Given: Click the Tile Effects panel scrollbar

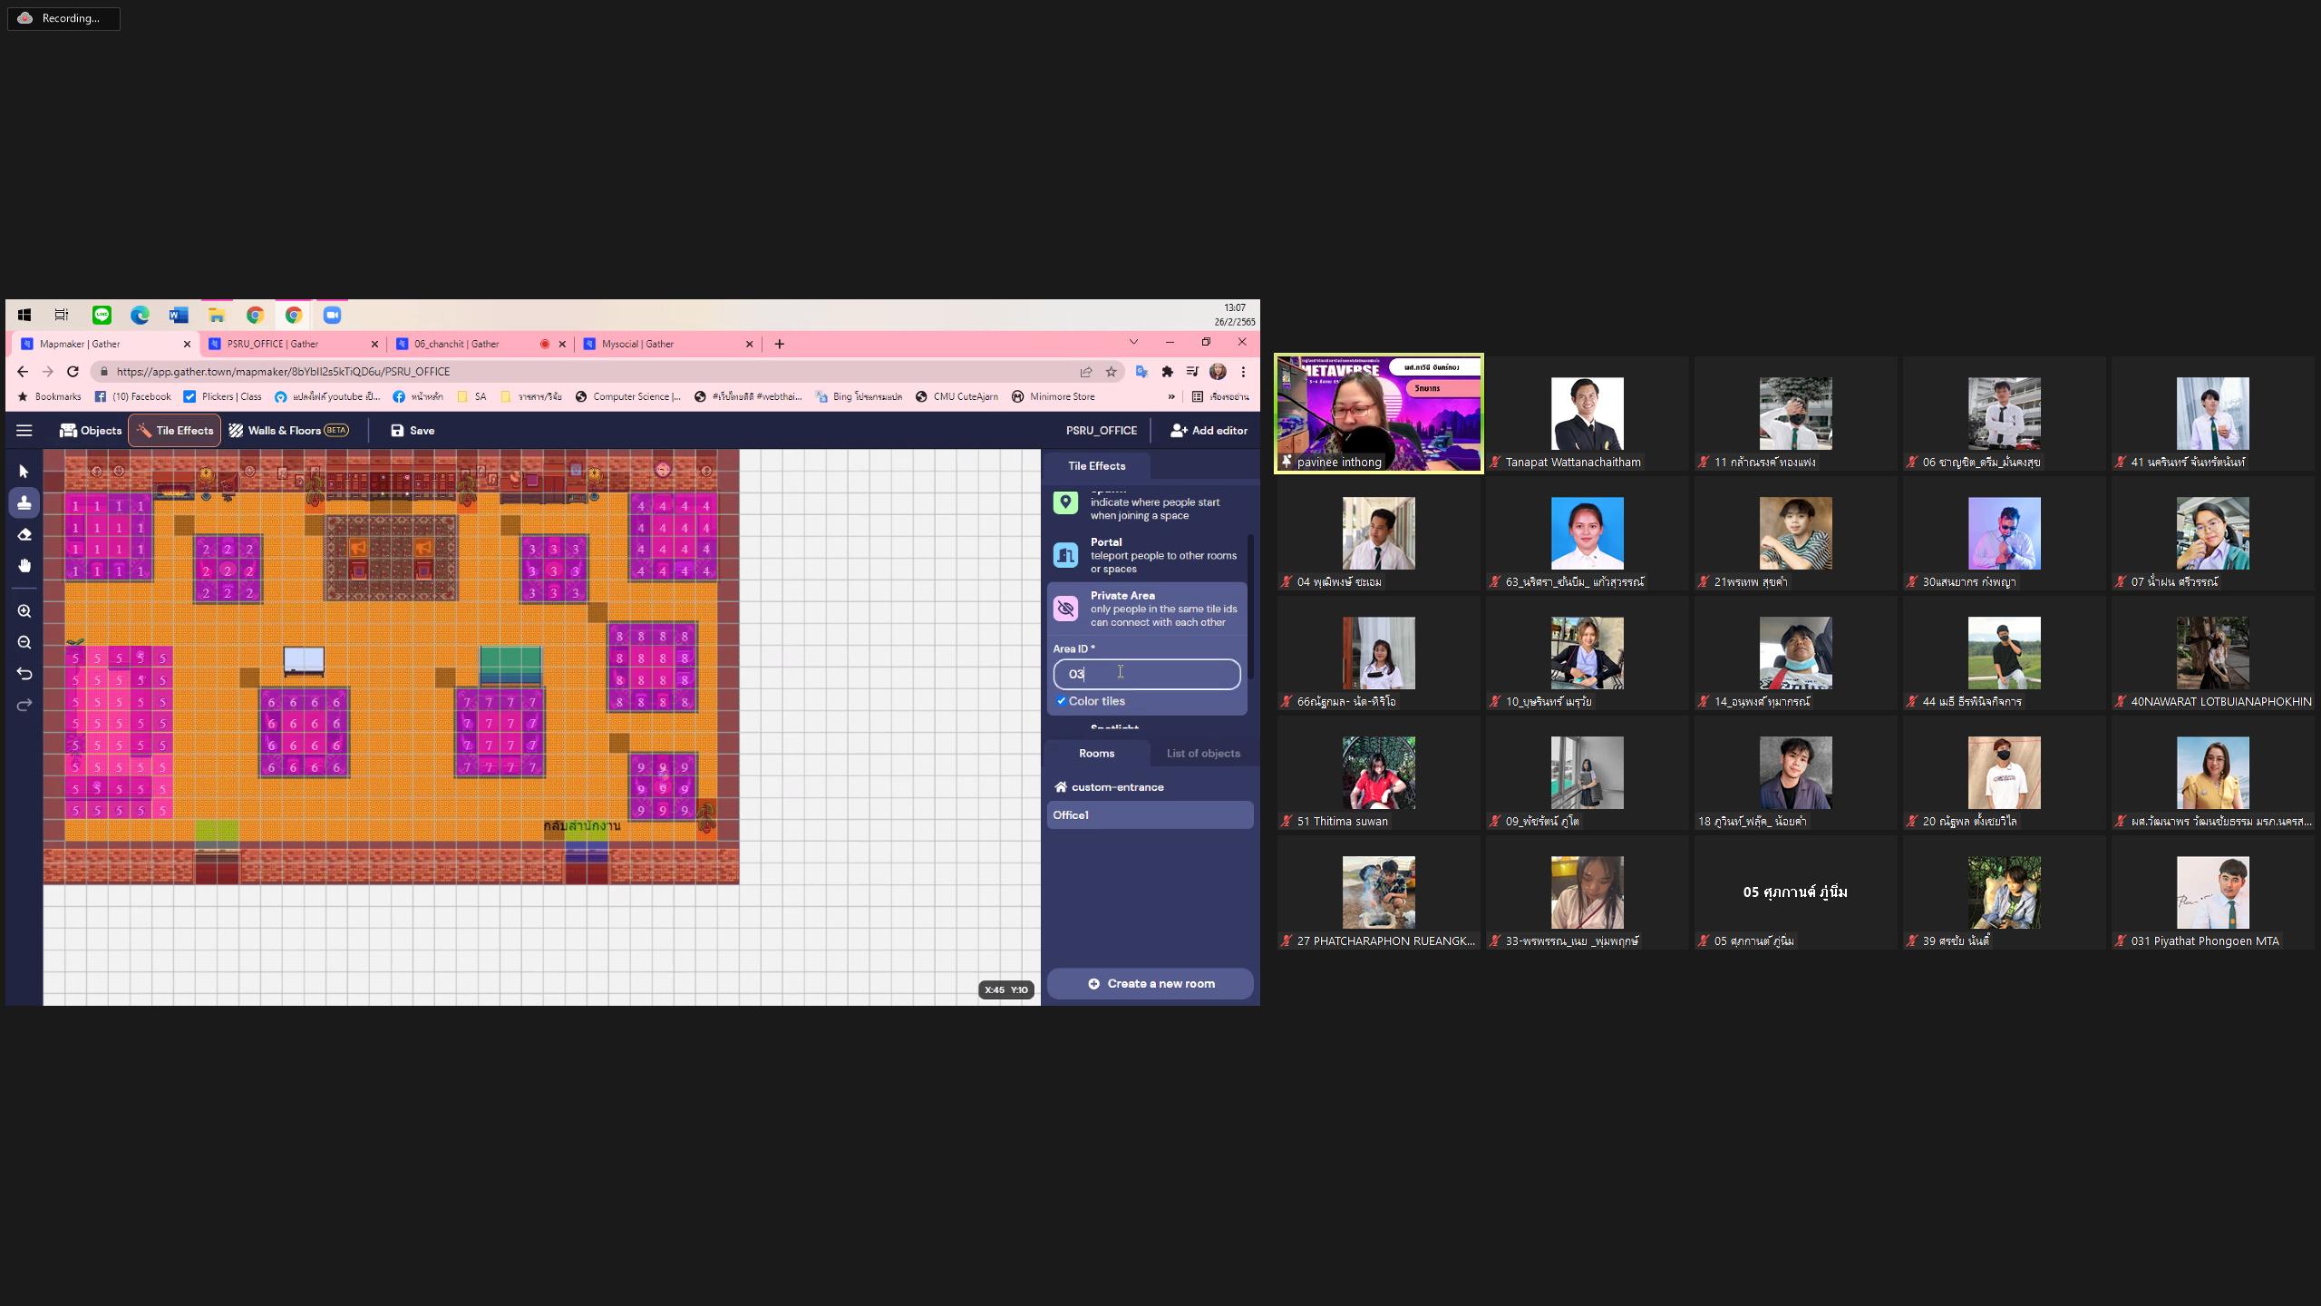Looking at the screenshot, I should 1252,606.
